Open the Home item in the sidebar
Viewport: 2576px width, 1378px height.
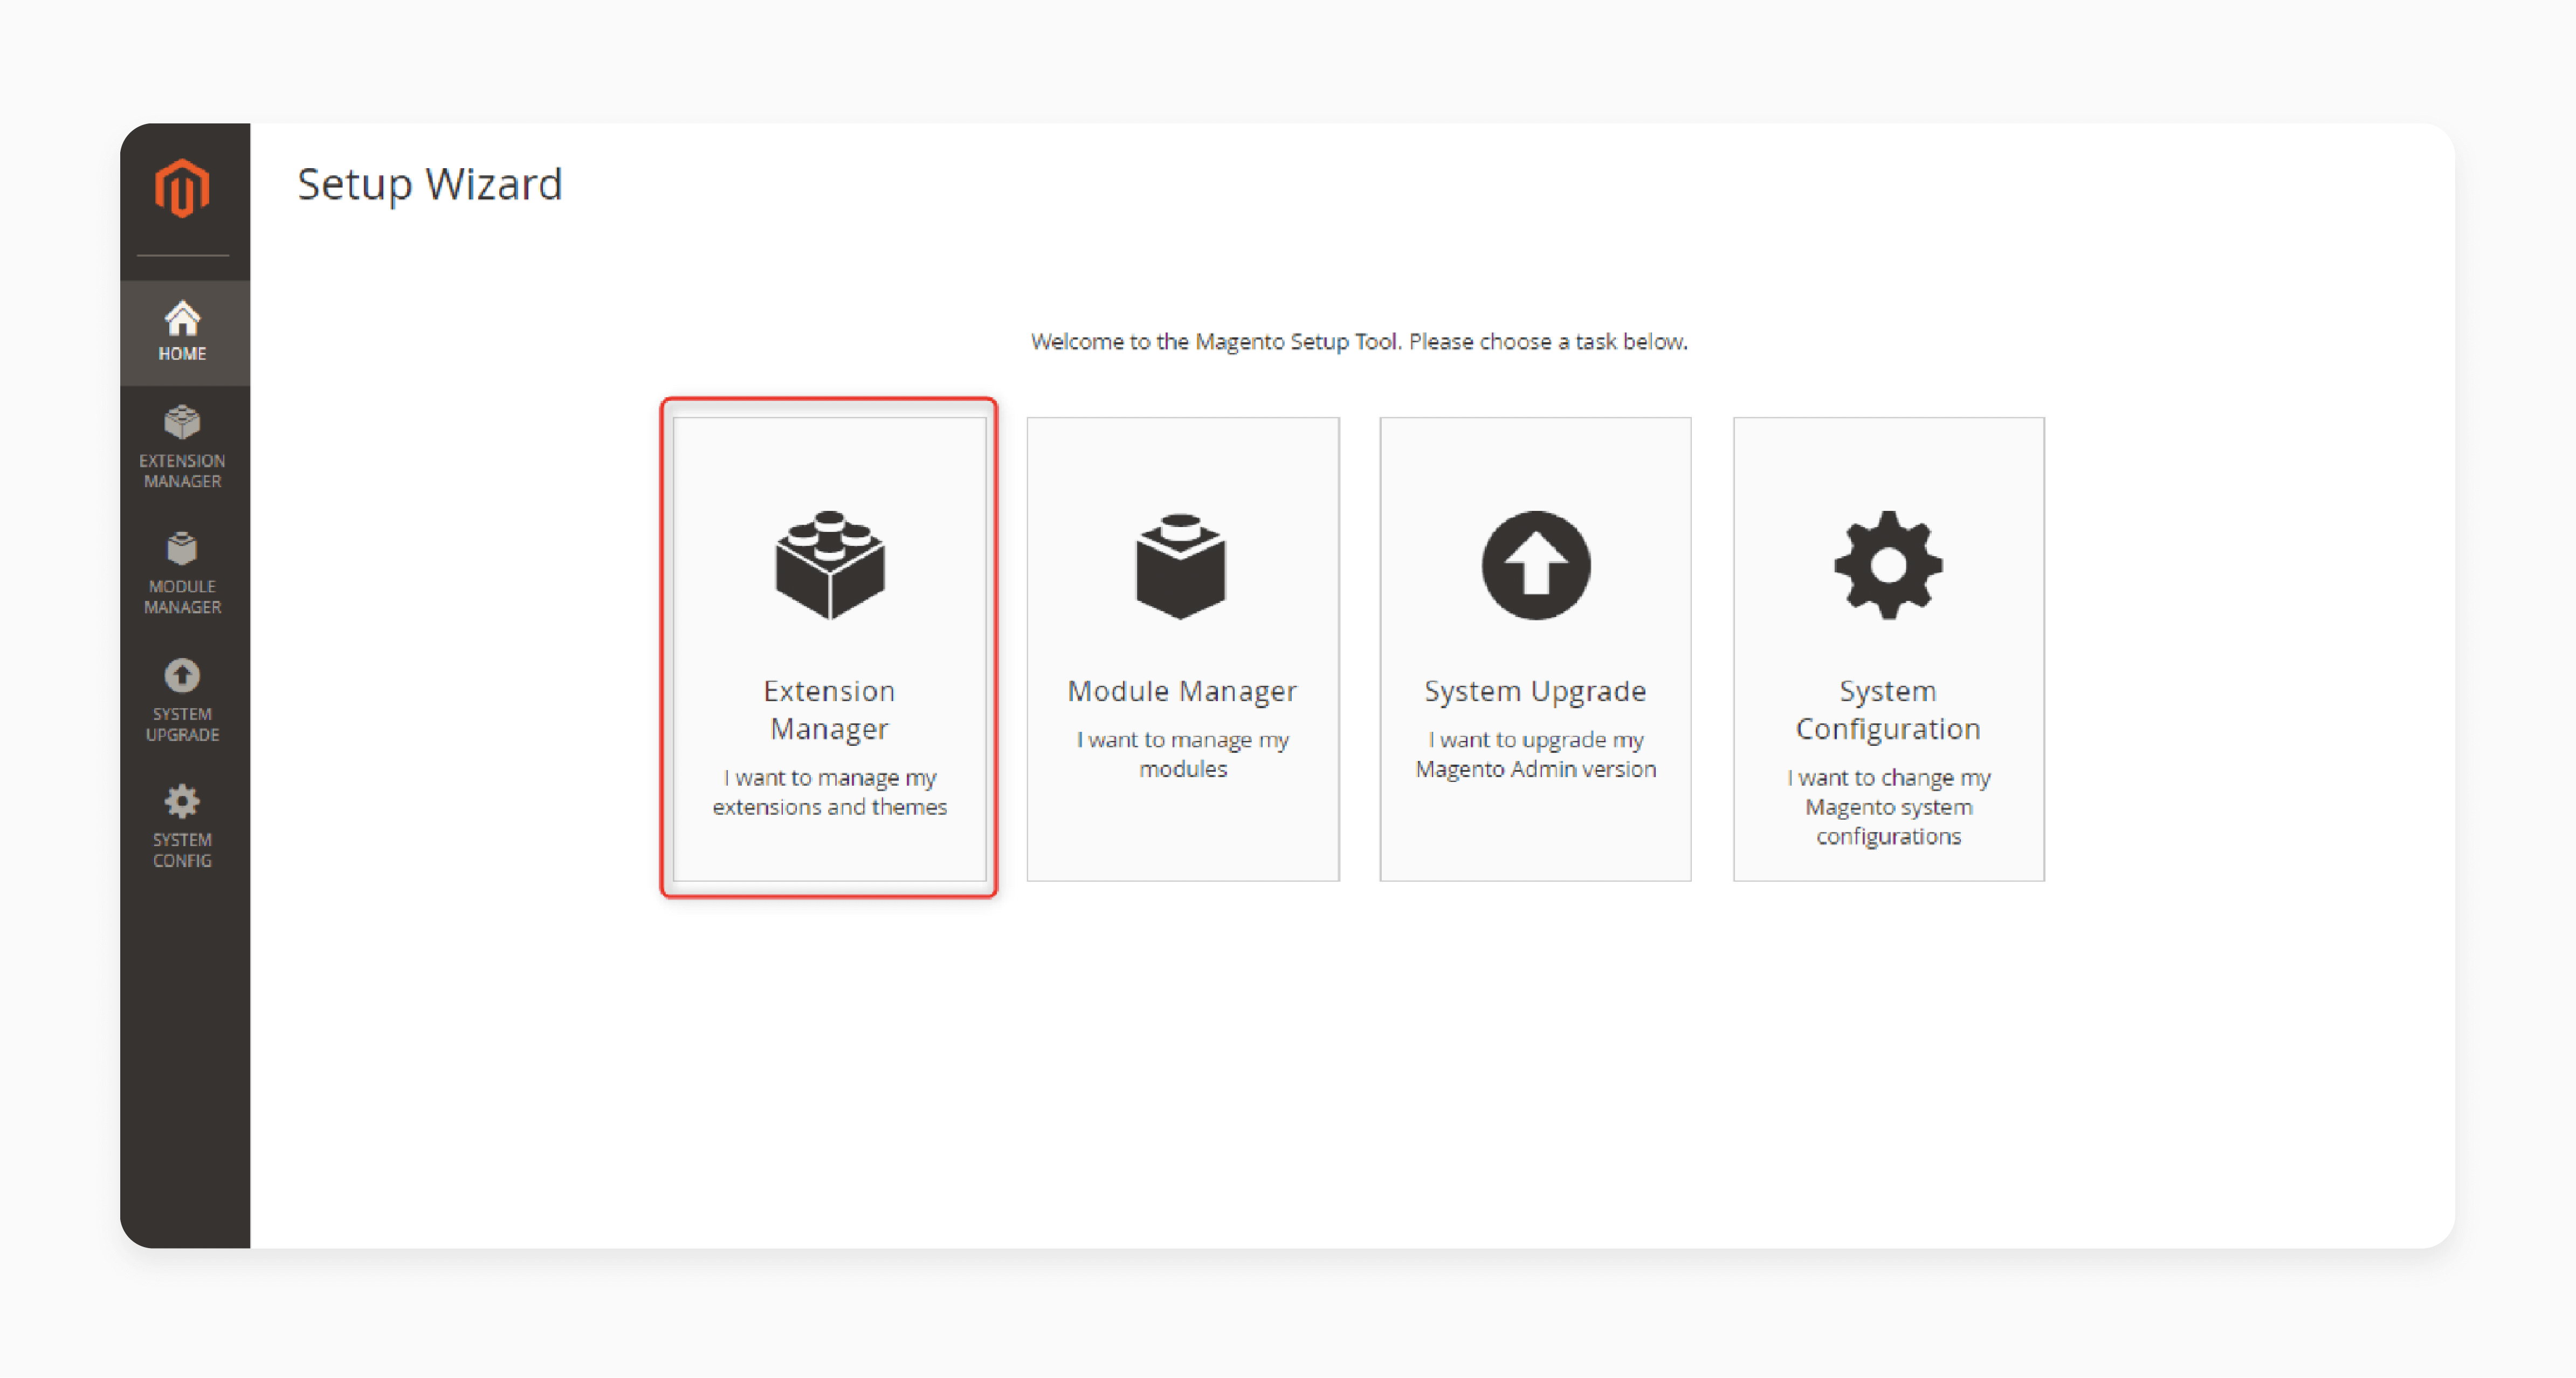point(184,332)
